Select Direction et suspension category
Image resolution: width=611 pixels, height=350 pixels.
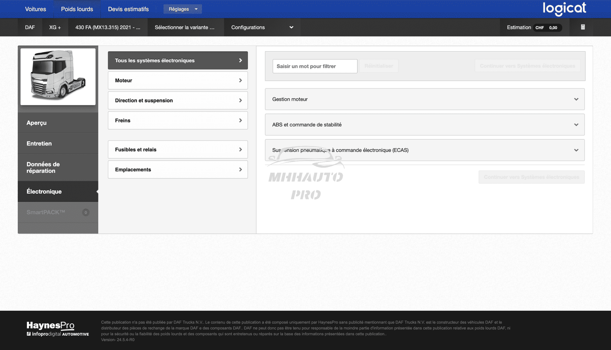point(178,101)
